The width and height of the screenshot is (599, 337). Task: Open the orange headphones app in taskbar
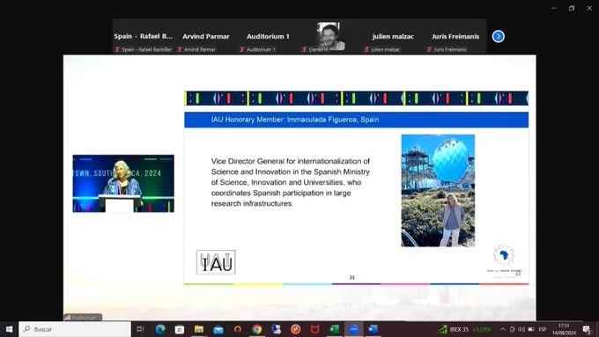[x=238, y=329]
